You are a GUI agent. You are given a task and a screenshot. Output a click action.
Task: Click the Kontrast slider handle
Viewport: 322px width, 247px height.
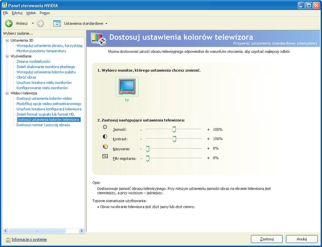pyautogui.click(x=174, y=139)
